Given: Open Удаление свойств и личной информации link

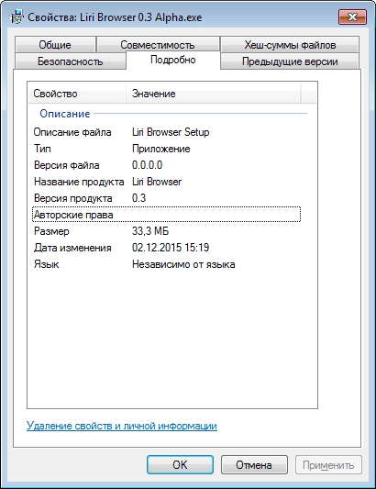Looking at the screenshot, I should (122, 426).
